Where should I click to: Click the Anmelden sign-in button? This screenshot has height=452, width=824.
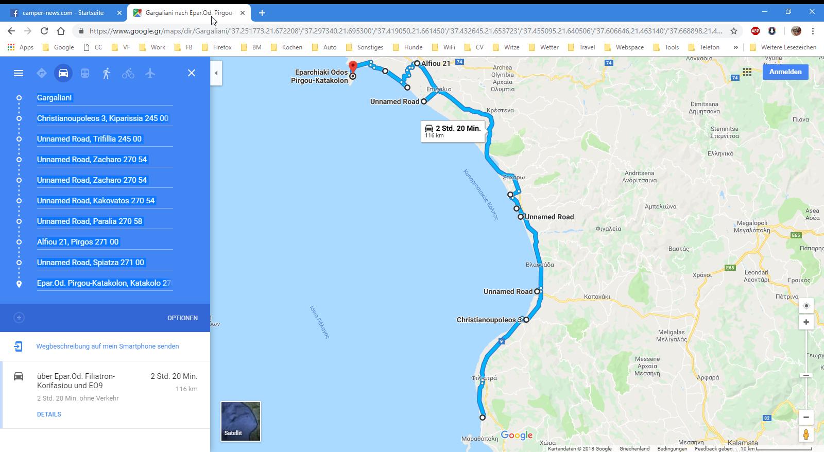coord(785,72)
